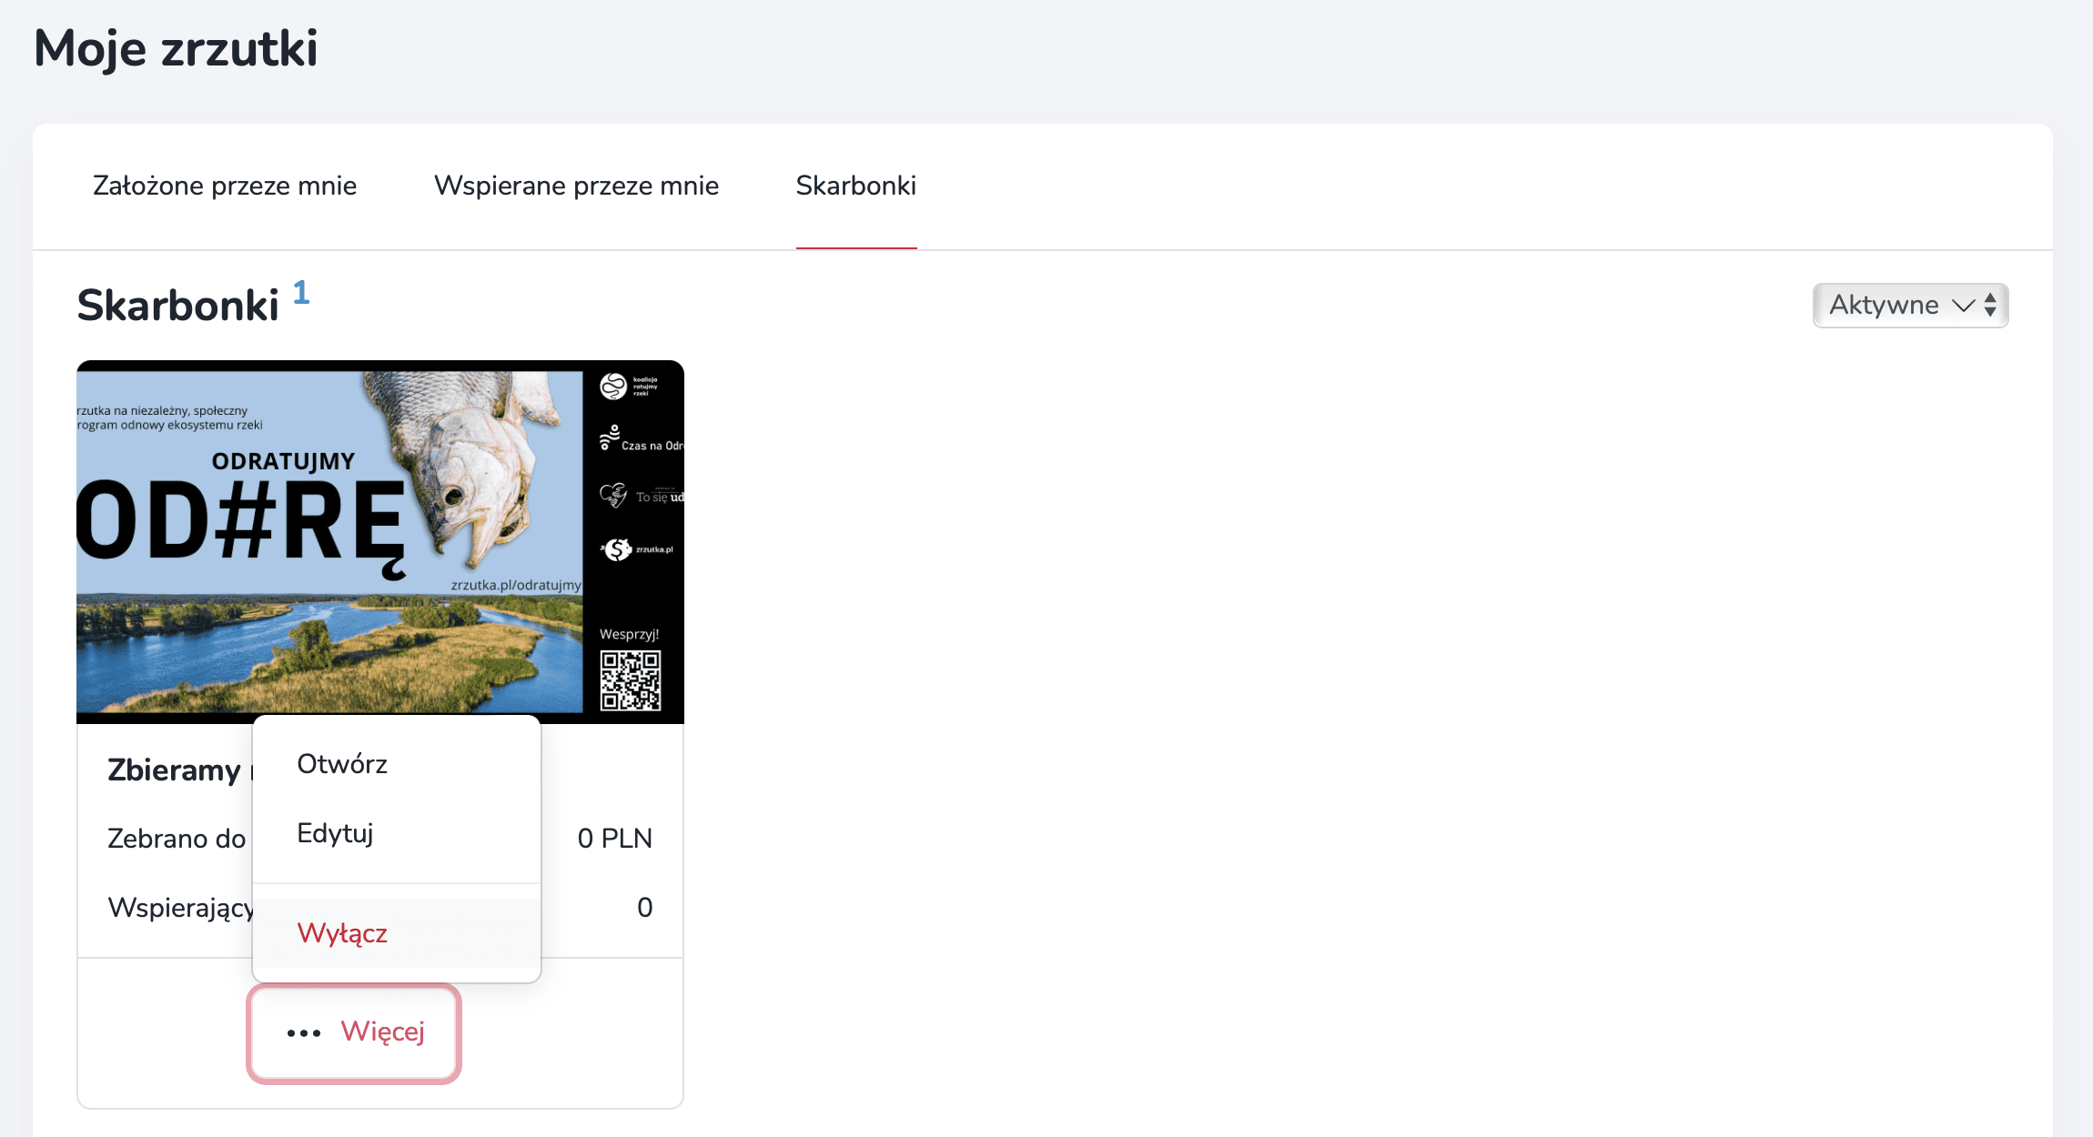2093x1137 pixels.
Task: Click the zrzutka.pl/odratujmy text on the image
Action: coord(516,585)
